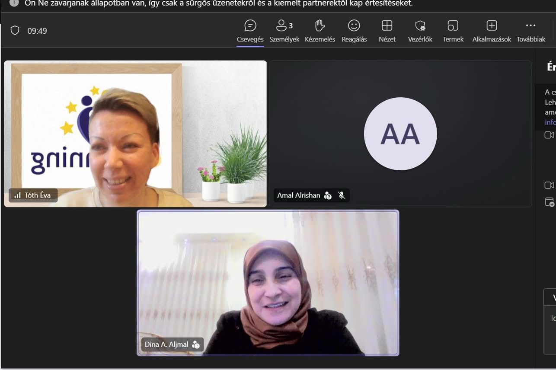This screenshot has height=370, width=556.
Task: Open Alkalmazások apps panel
Action: [492, 31]
